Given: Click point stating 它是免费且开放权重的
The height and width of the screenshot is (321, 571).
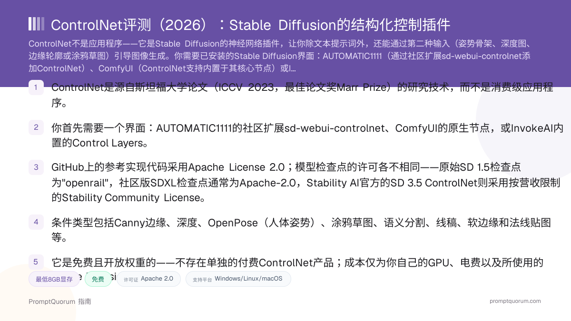Looking at the screenshot, I should coord(297,270).
